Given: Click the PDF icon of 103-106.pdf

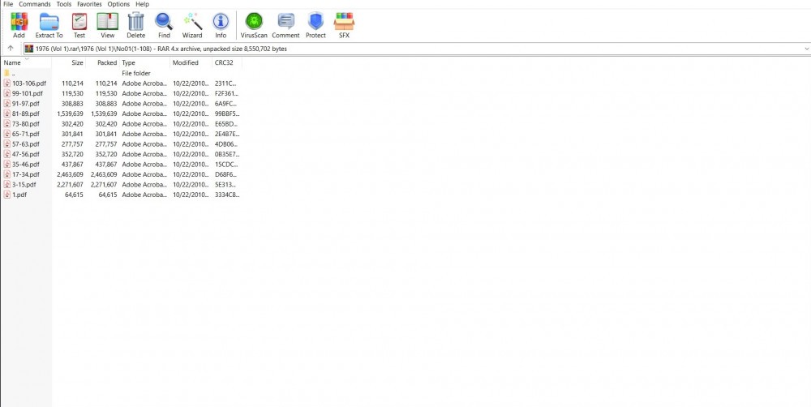Looking at the screenshot, I should [x=7, y=84].
